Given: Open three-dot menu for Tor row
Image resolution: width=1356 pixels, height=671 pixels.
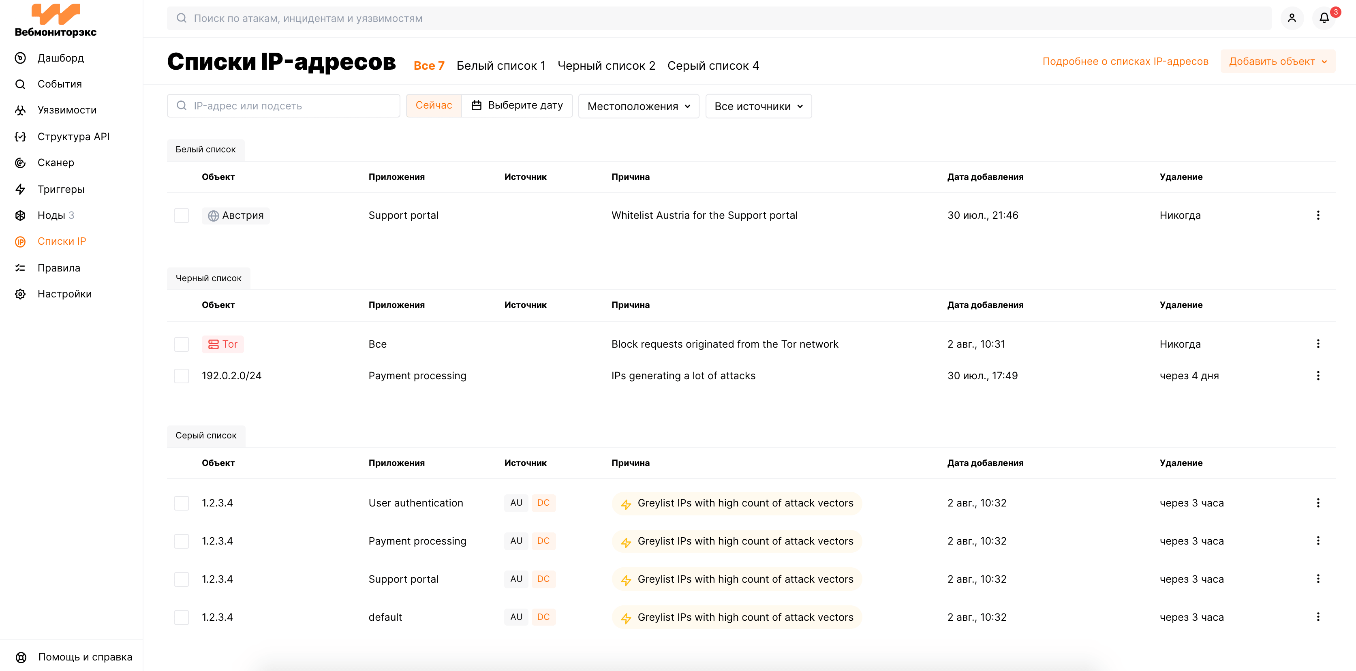Looking at the screenshot, I should tap(1318, 344).
